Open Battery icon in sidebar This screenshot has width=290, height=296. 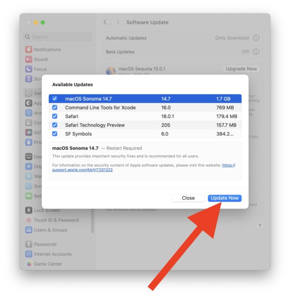29,196
